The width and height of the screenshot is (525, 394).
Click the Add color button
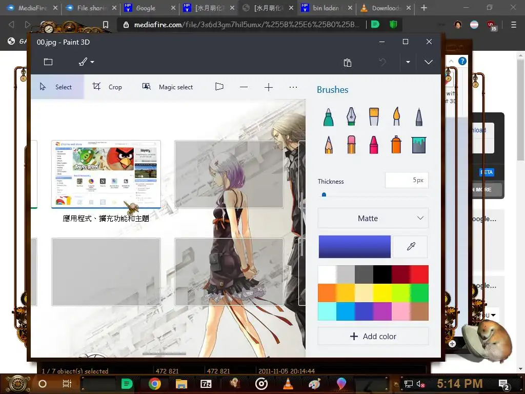373,336
